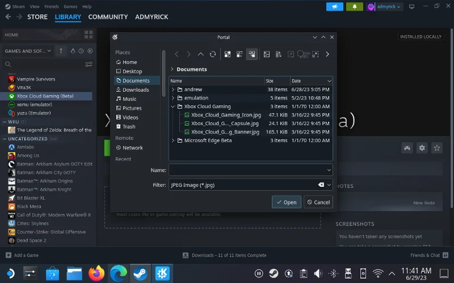Toggle the recent activity clock filter

(82, 51)
